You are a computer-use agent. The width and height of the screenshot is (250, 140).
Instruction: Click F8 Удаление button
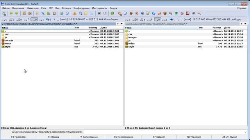(x=194, y=137)
